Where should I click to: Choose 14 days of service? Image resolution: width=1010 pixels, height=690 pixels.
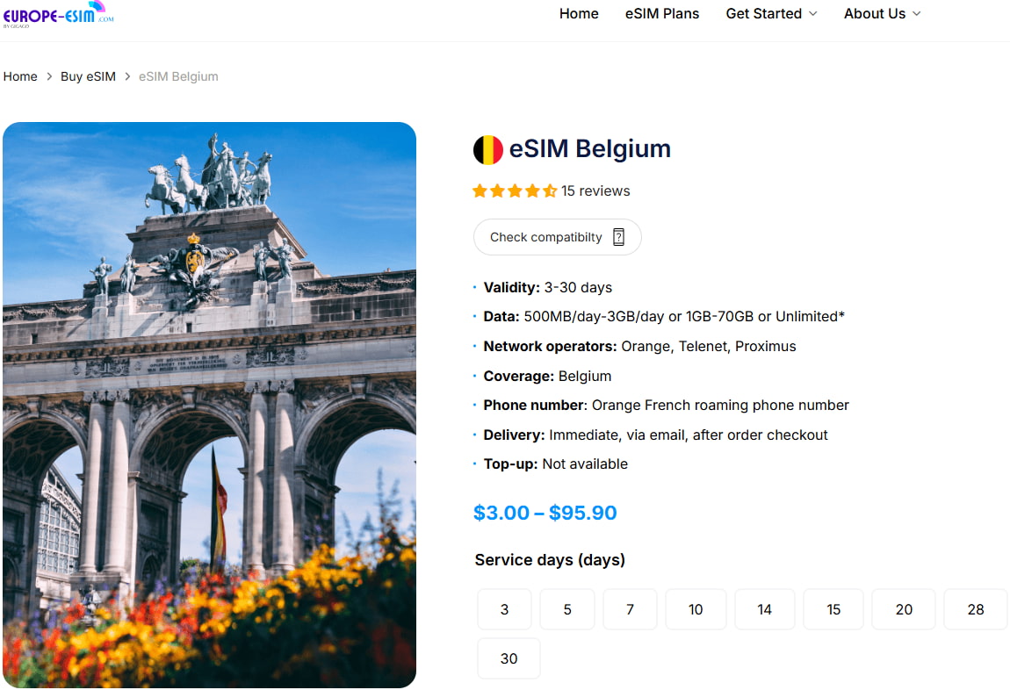[x=764, y=608]
